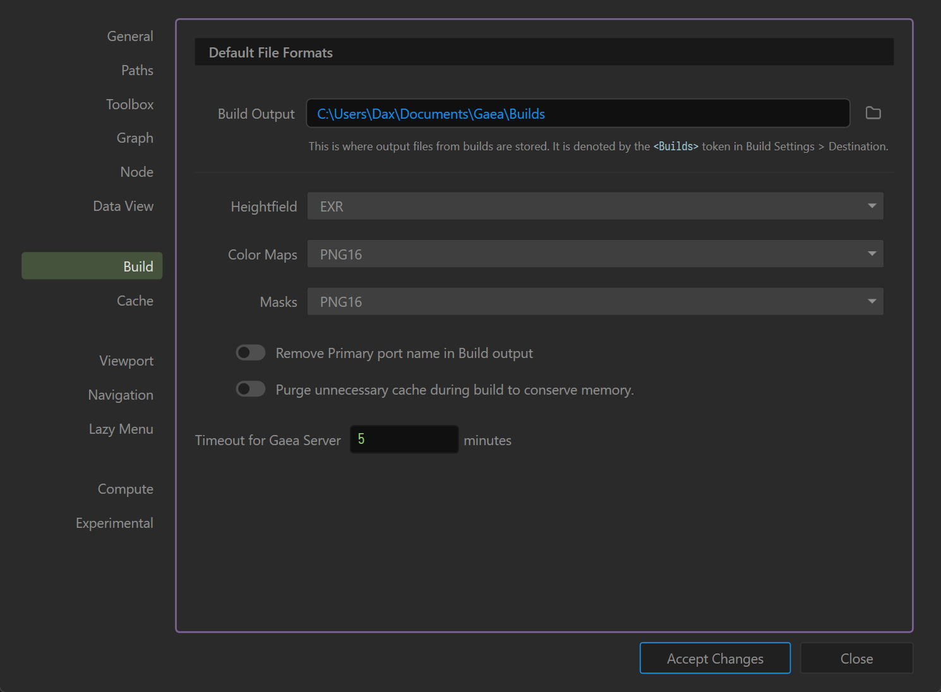Select the Build settings section
The width and height of the screenshot is (941, 692).
tap(92, 266)
